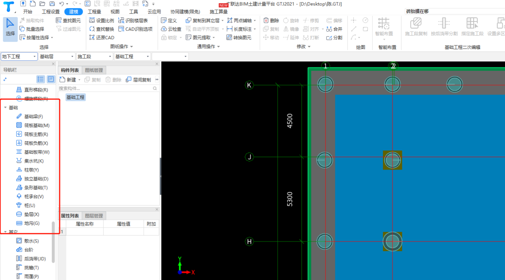The height and width of the screenshot is (280, 505).
Task: Click 转换图元 convert element
Action: coord(239,38)
